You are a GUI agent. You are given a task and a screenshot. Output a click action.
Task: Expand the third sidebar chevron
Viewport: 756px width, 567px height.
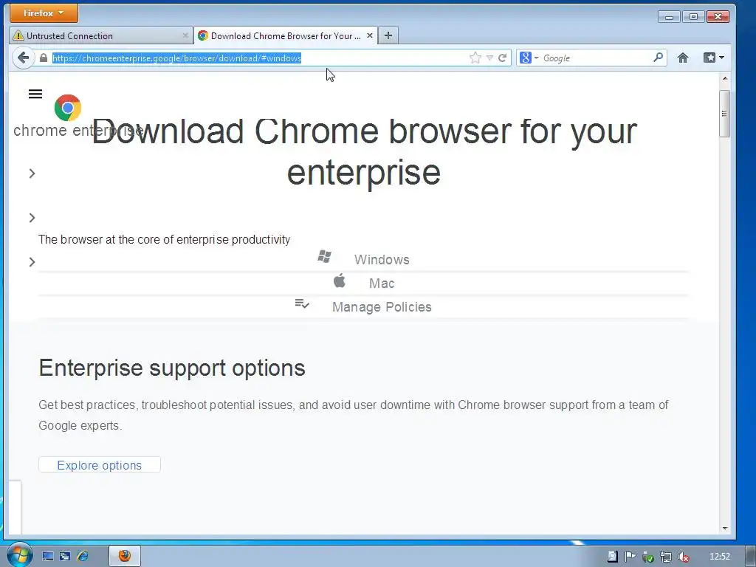point(32,262)
